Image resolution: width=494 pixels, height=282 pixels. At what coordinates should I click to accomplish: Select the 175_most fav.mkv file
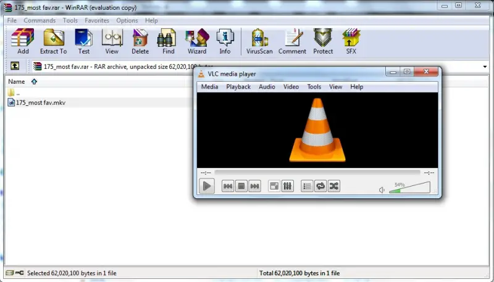pyautogui.click(x=36, y=102)
